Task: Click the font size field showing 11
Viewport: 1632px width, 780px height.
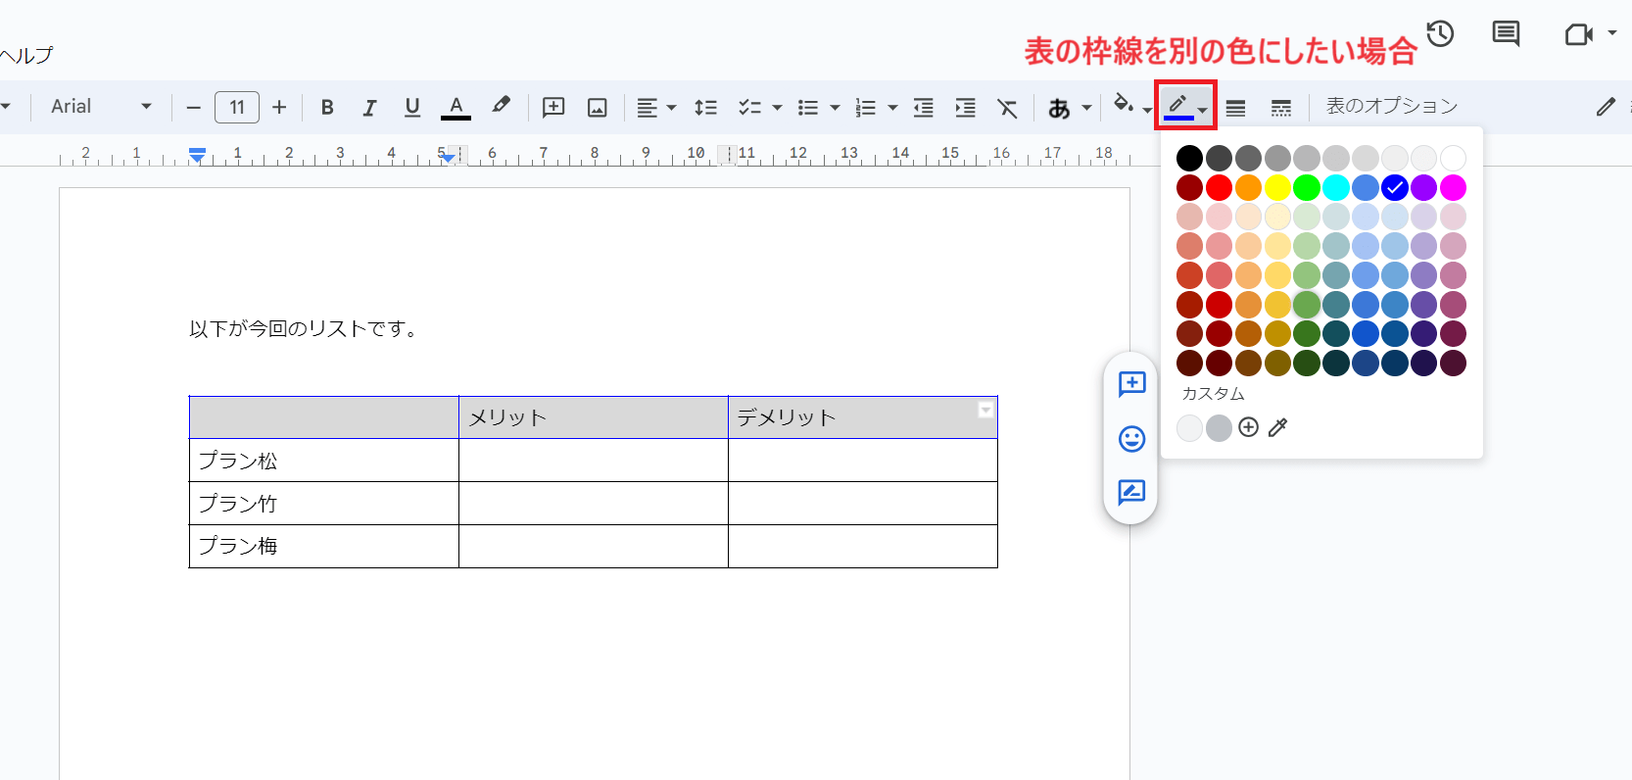Action: [237, 107]
